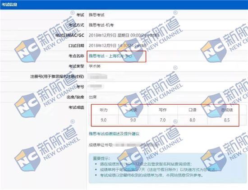
Task: Select the 写作 score value 7.0
Action: (163, 120)
